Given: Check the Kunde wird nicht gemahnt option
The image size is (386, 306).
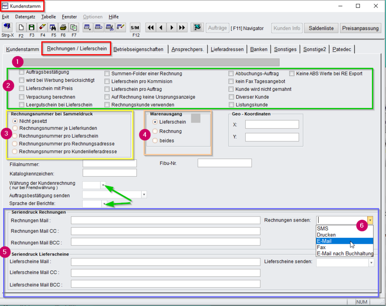Looking at the screenshot, I should pyautogui.click(x=232, y=89).
